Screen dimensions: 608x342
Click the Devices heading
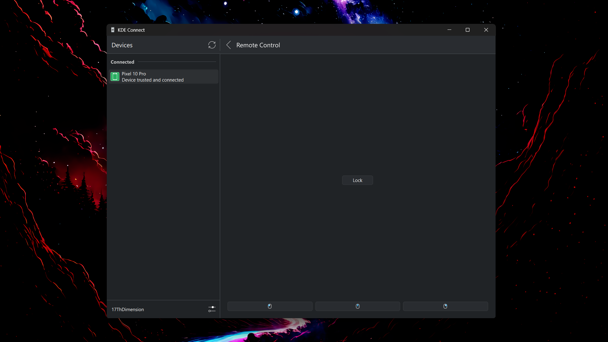(122, 45)
